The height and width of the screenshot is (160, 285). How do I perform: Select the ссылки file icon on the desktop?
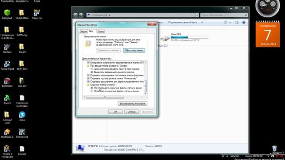tap(22, 149)
